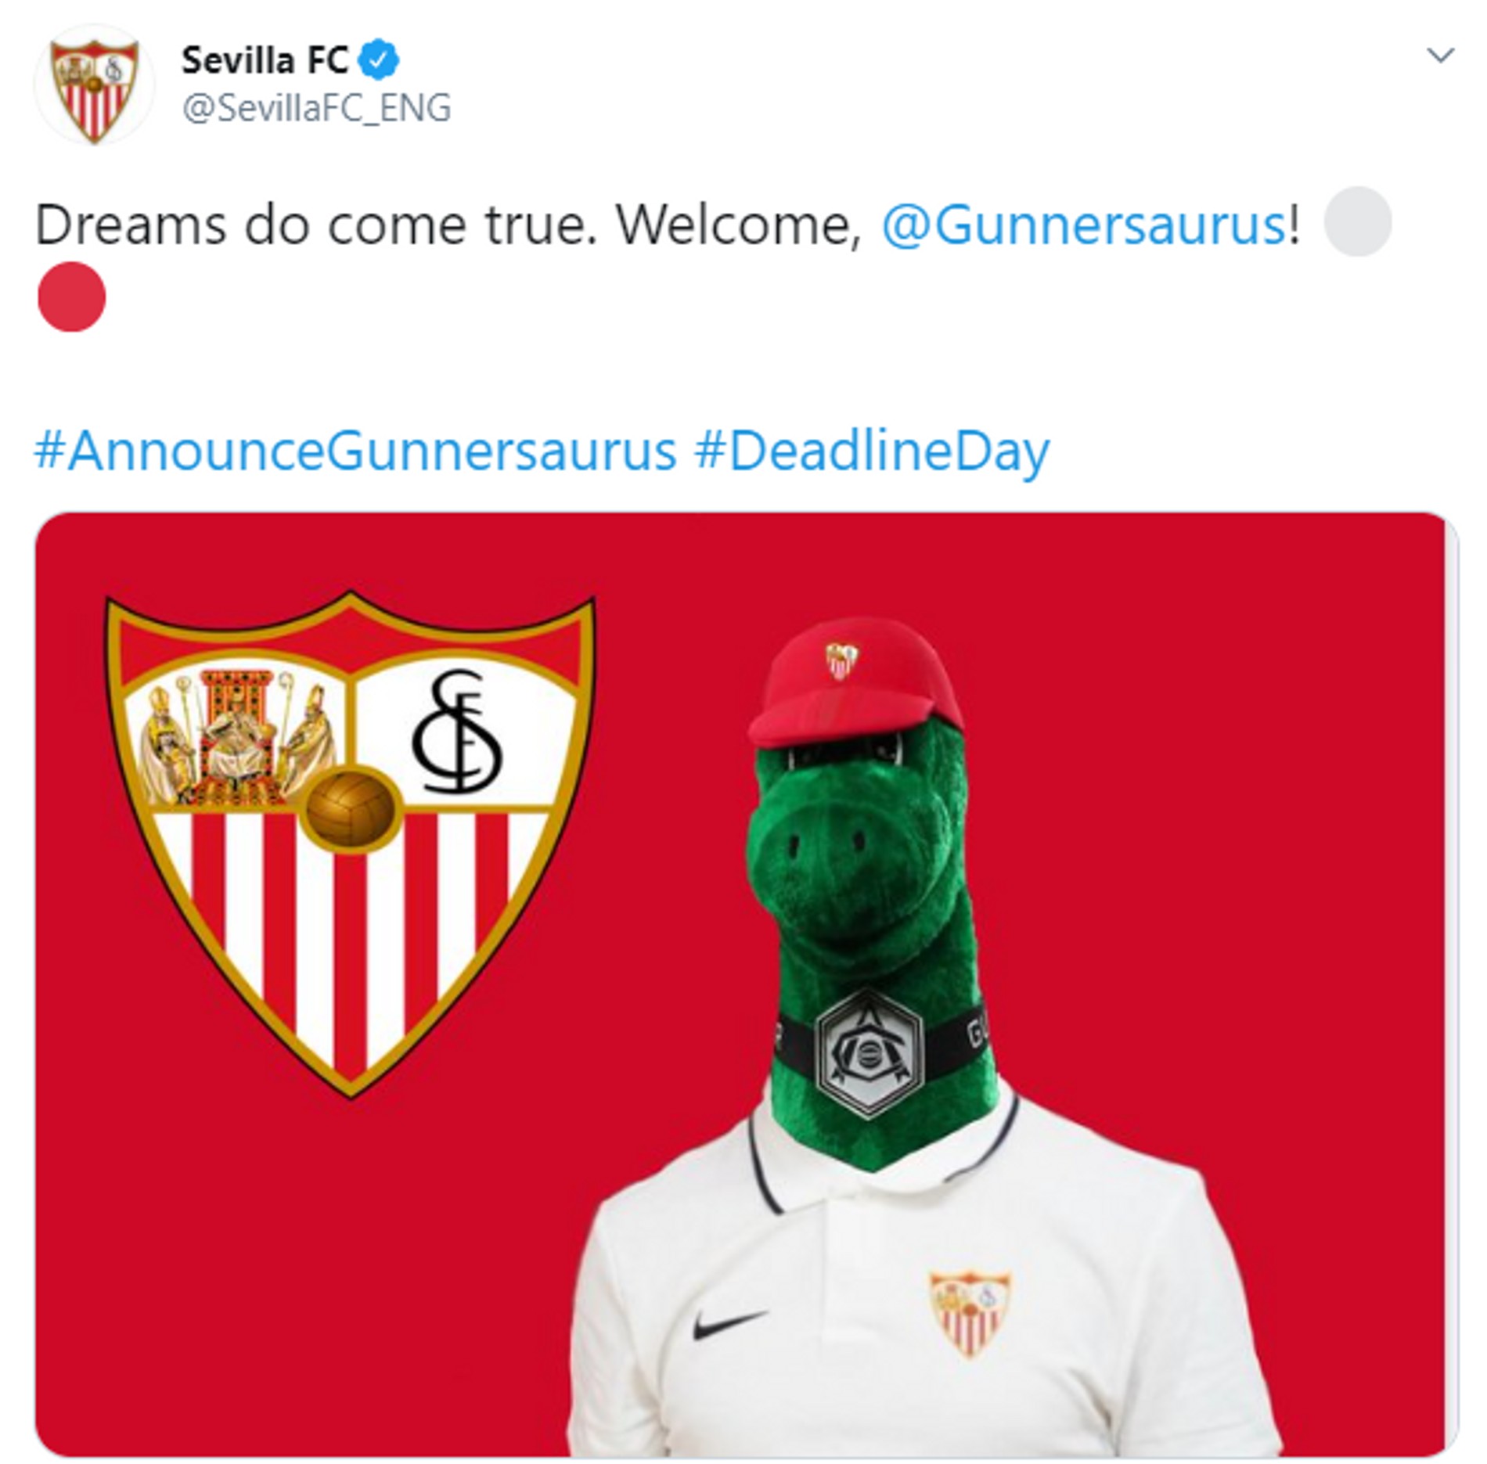Open the @SevillaFC_ENG handle link
The width and height of the screenshot is (1487, 1464).
(316, 108)
